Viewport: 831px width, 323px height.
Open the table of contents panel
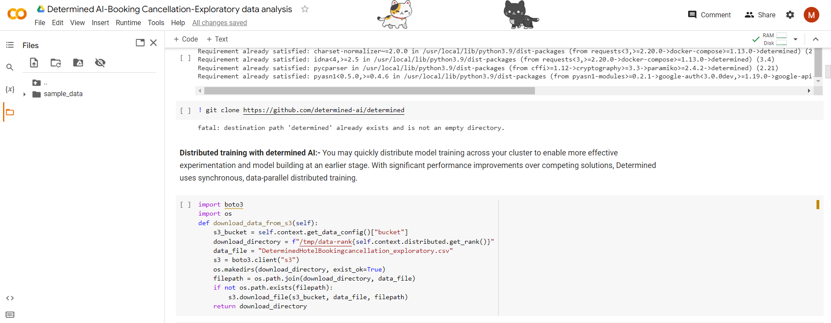tap(10, 45)
